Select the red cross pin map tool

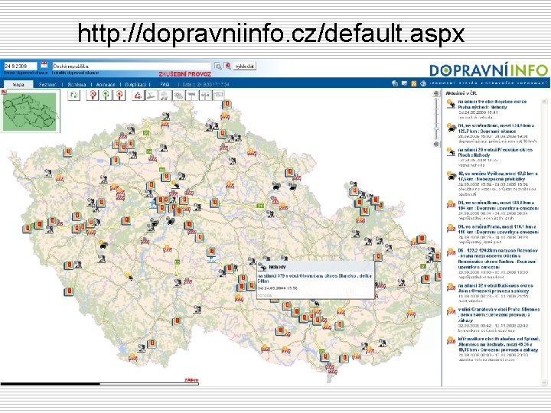93,95
